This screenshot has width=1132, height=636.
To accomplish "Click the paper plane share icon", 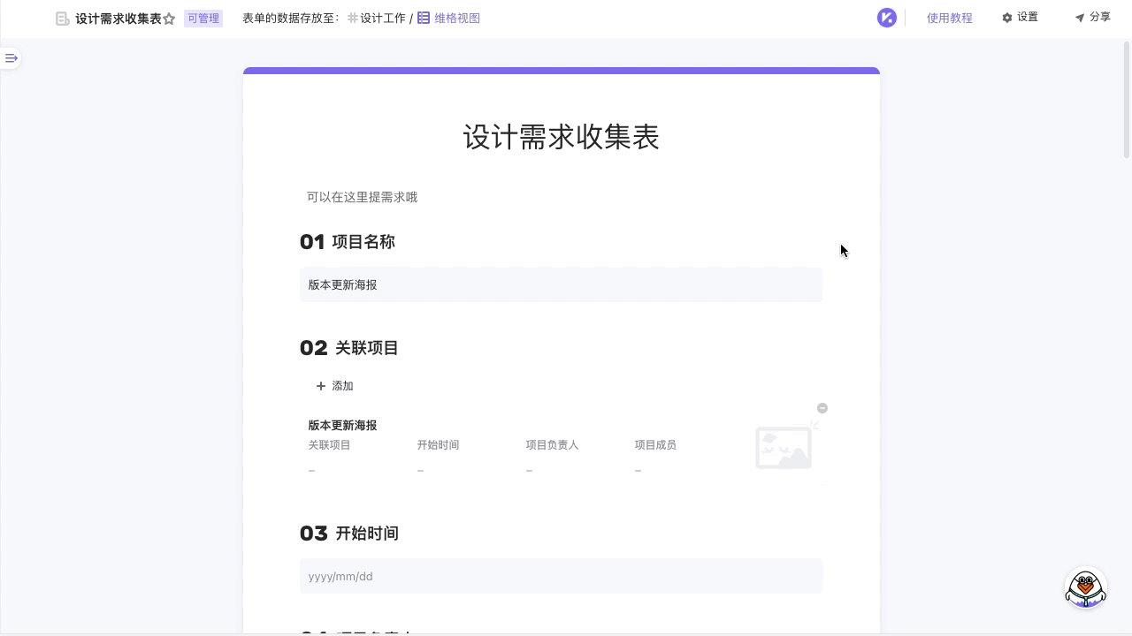I will (x=1079, y=18).
